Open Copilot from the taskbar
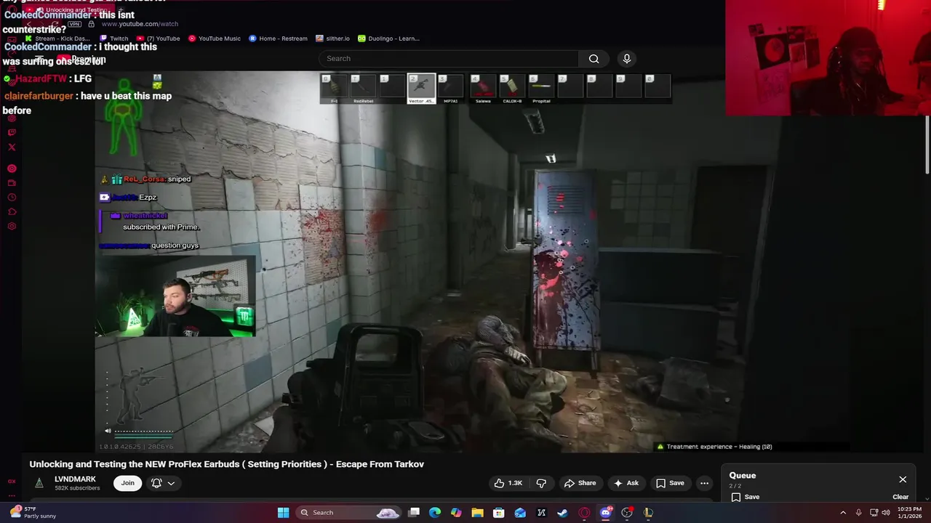 pyautogui.click(x=456, y=513)
